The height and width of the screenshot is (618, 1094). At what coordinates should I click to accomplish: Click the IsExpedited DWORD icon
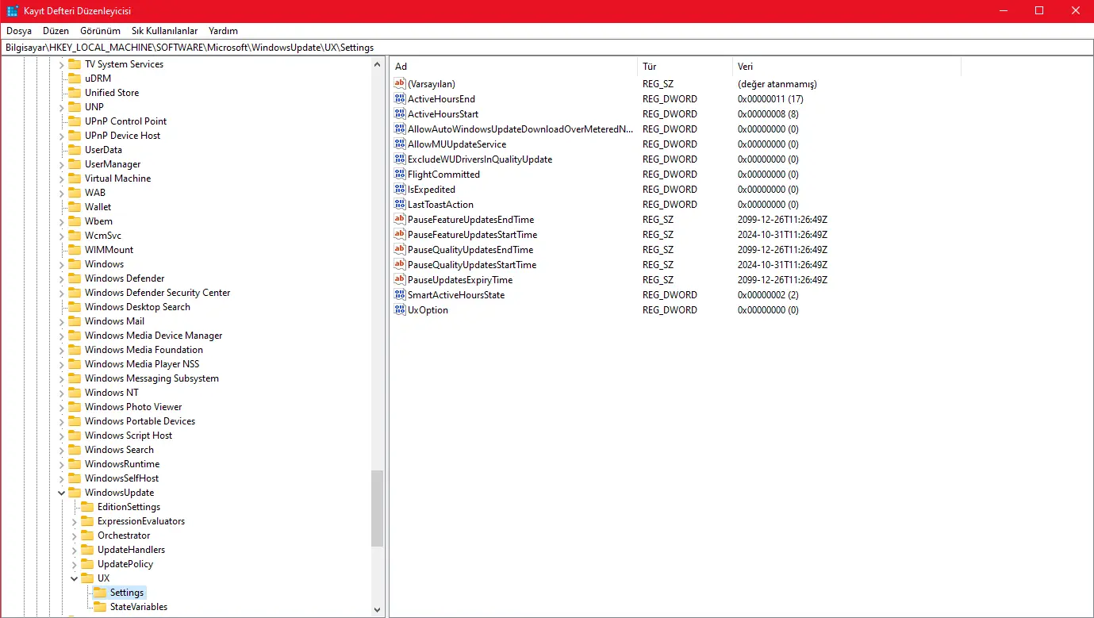tap(400, 190)
